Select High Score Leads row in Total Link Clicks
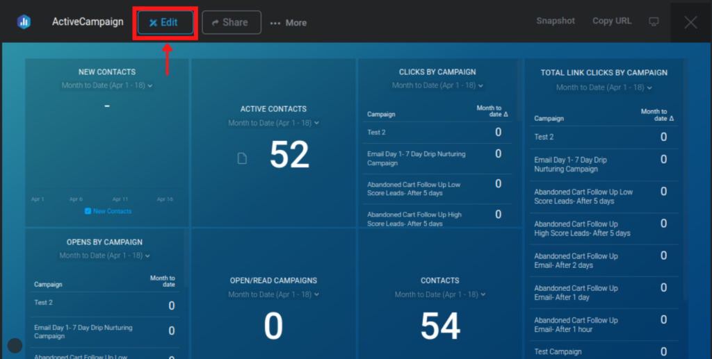712x359 pixels. coord(604,228)
